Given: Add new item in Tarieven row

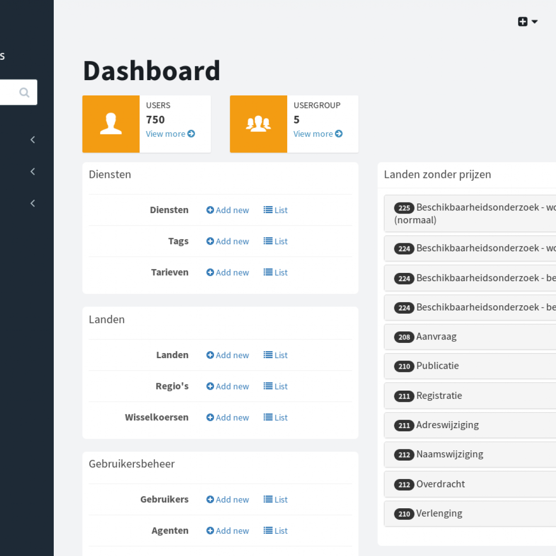Looking at the screenshot, I should pos(227,272).
